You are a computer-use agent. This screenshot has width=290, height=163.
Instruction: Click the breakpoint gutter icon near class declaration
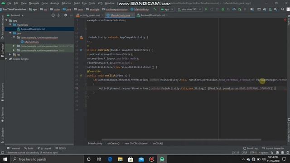pyautogui.click(x=82, y=38)
